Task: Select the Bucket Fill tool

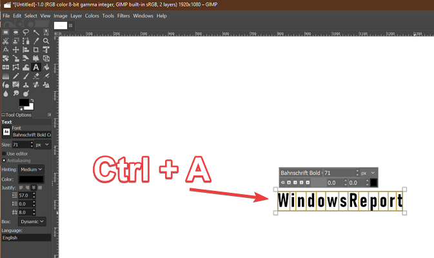Action: [46, 67]
